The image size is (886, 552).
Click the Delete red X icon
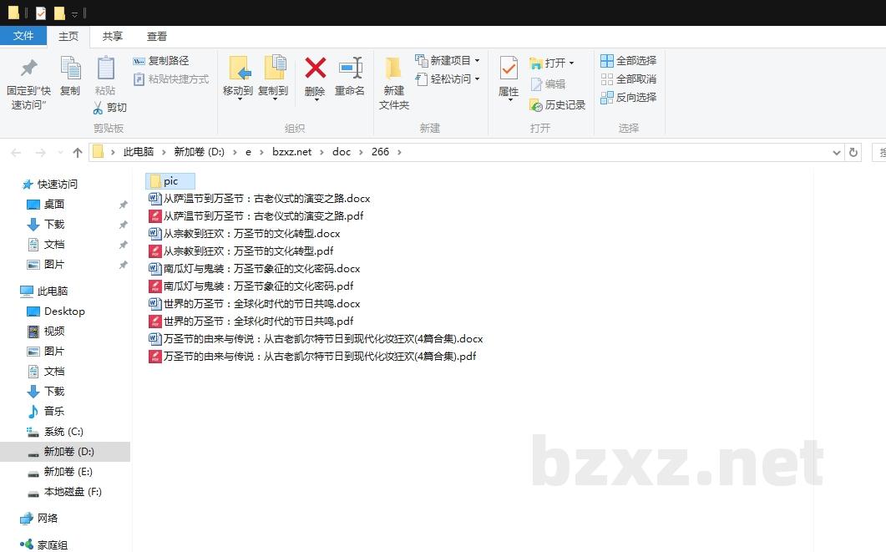(x=315, y=68)
